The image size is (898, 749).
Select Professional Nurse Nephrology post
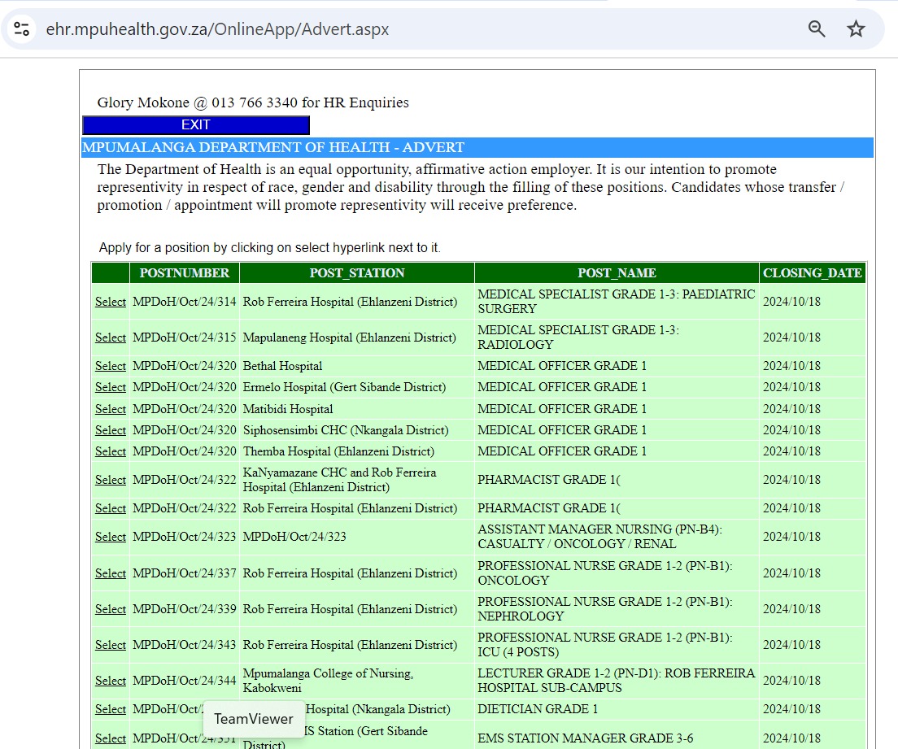pyautogui.click(x=111, y=609)
